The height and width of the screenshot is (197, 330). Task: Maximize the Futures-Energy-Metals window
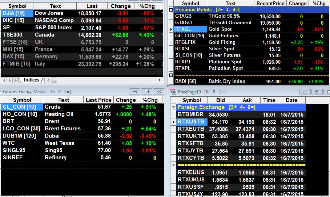tap(147, 92)
